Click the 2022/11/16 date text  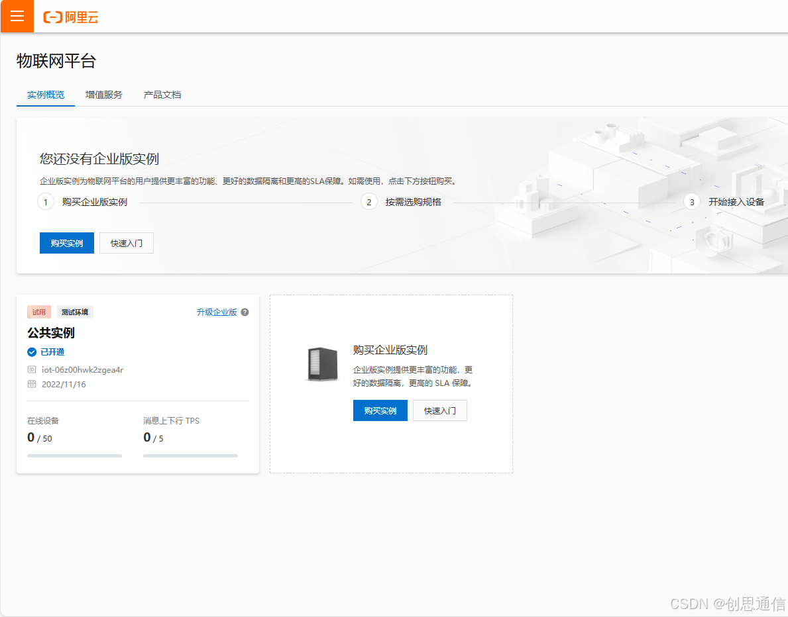[x=64, y=385]
